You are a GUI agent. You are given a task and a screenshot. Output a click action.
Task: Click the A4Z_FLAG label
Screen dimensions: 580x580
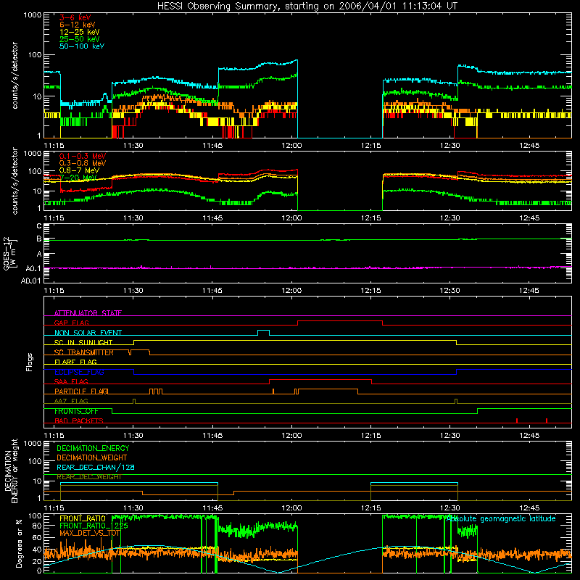tap(71, 401)
